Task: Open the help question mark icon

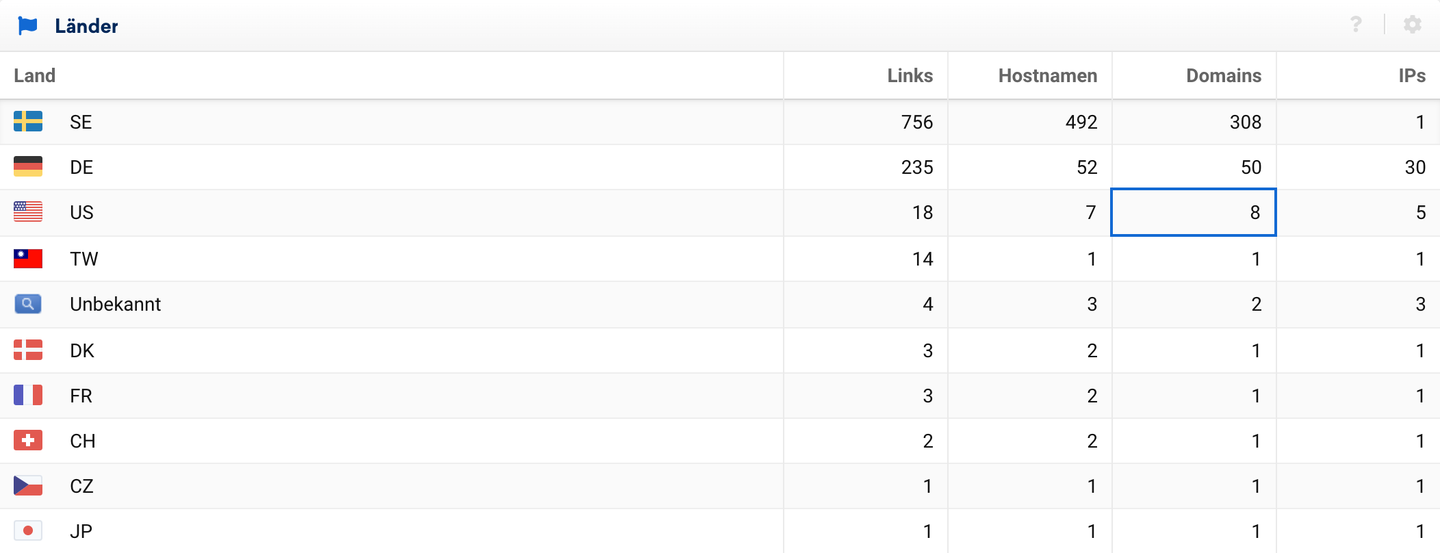Action: click(1356, 25)
